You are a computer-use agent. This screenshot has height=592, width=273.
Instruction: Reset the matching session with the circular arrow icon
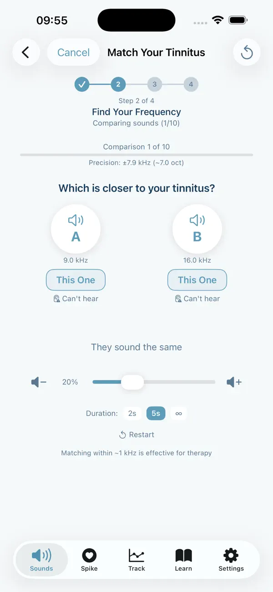click(247, 52)
